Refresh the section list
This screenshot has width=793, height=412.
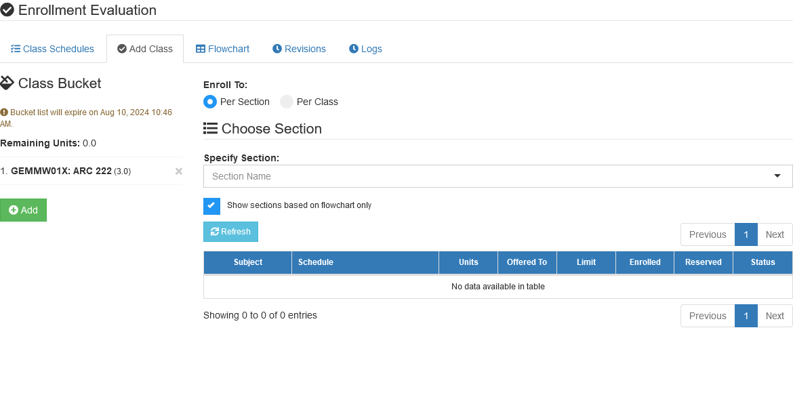click(230, 232)
